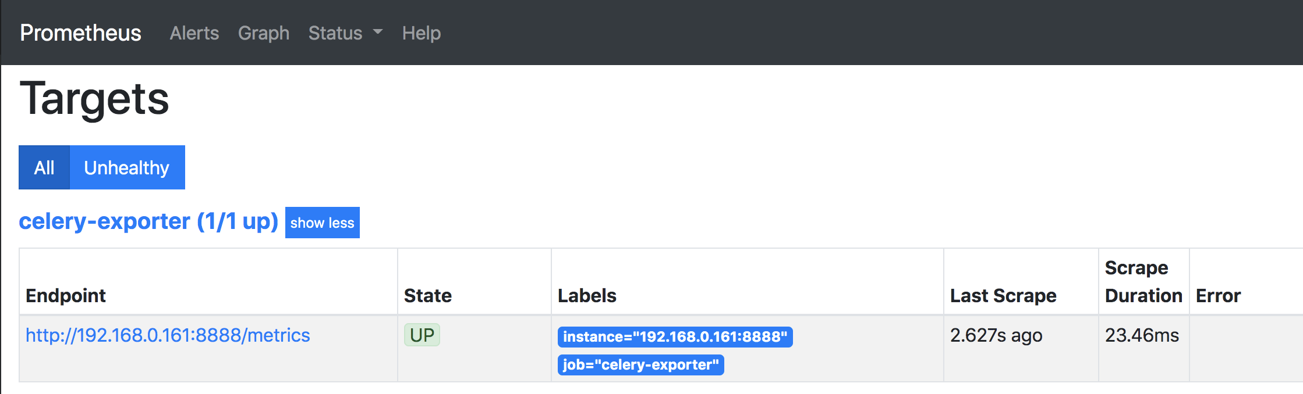Expand the Status dropdown menu

tap(345, 33)
